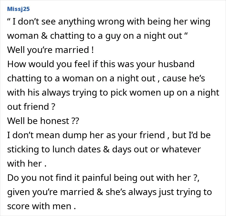This screenshot has width=226, height=216.
Task: Click the word "husband" in the comment
Action: [176, 64]
